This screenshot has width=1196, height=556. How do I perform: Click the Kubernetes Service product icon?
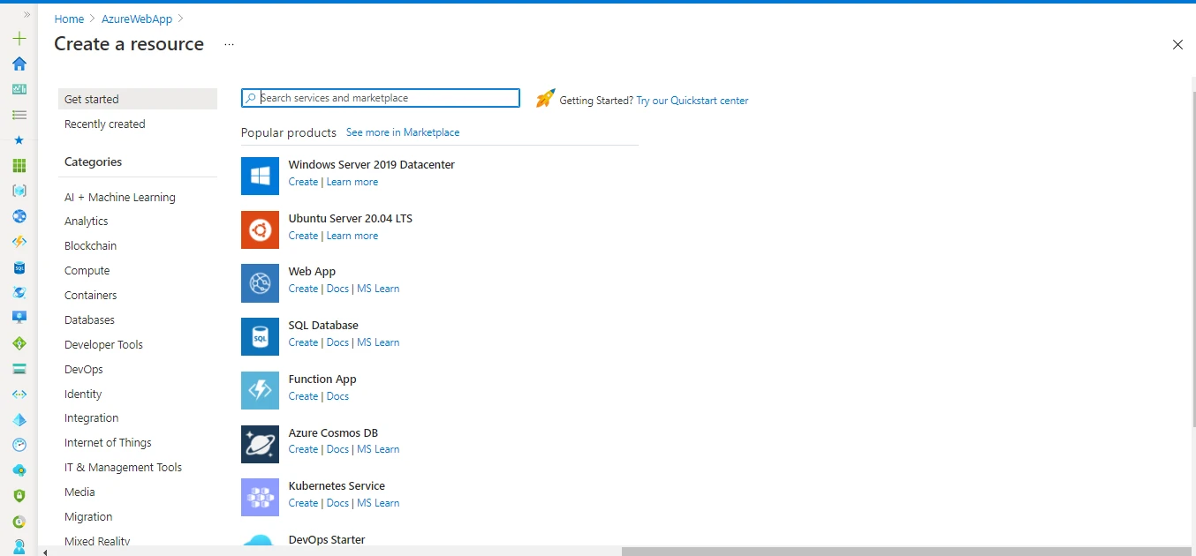tap(259, 498)
